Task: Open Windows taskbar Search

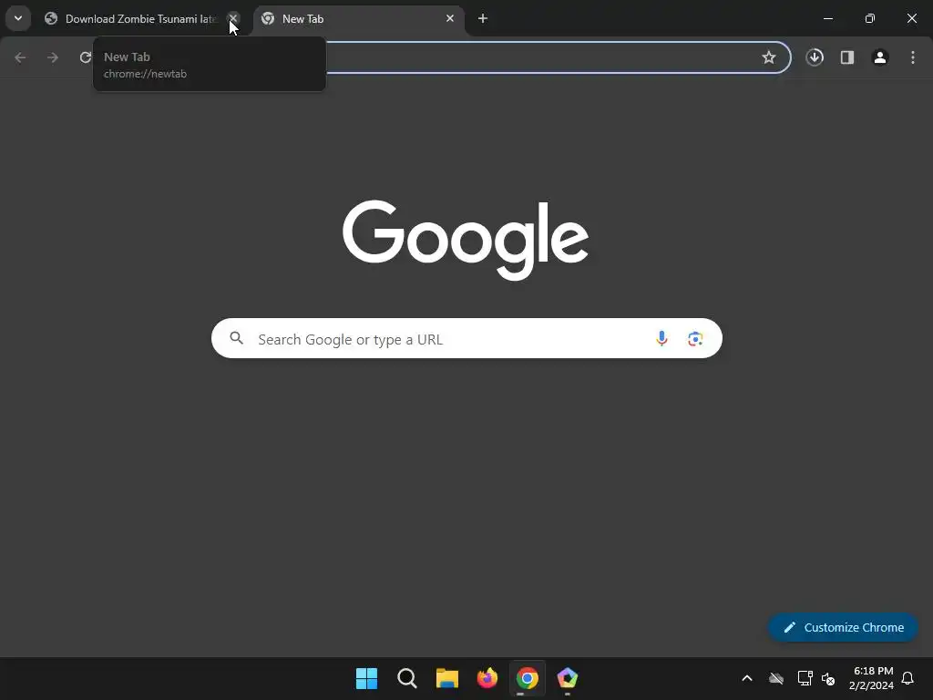Action: (407, 678)
